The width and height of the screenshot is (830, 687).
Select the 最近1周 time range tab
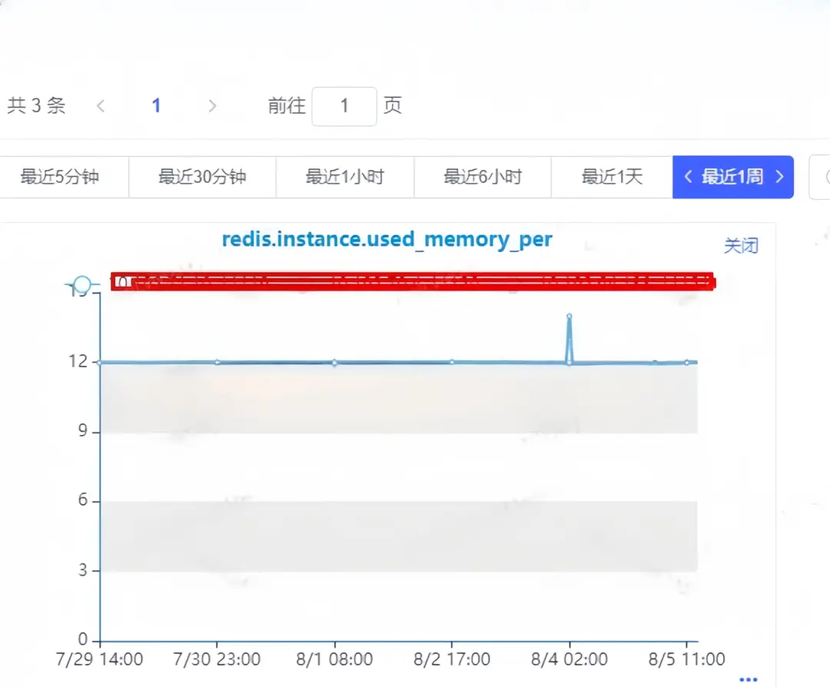click(732, 177)
